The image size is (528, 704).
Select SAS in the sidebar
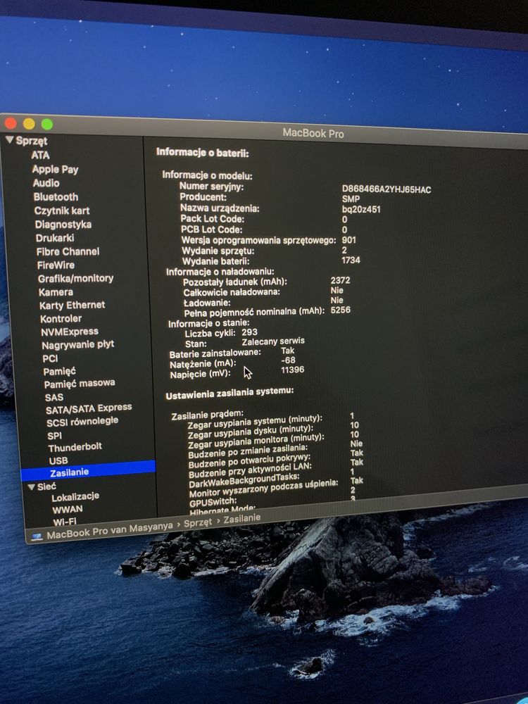point(54,397)
